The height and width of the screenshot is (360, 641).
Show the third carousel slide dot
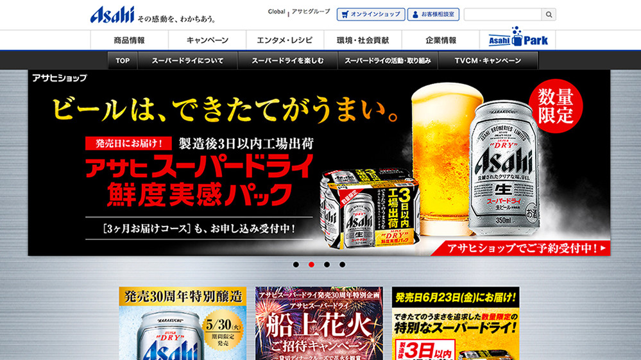click(327, 264)
